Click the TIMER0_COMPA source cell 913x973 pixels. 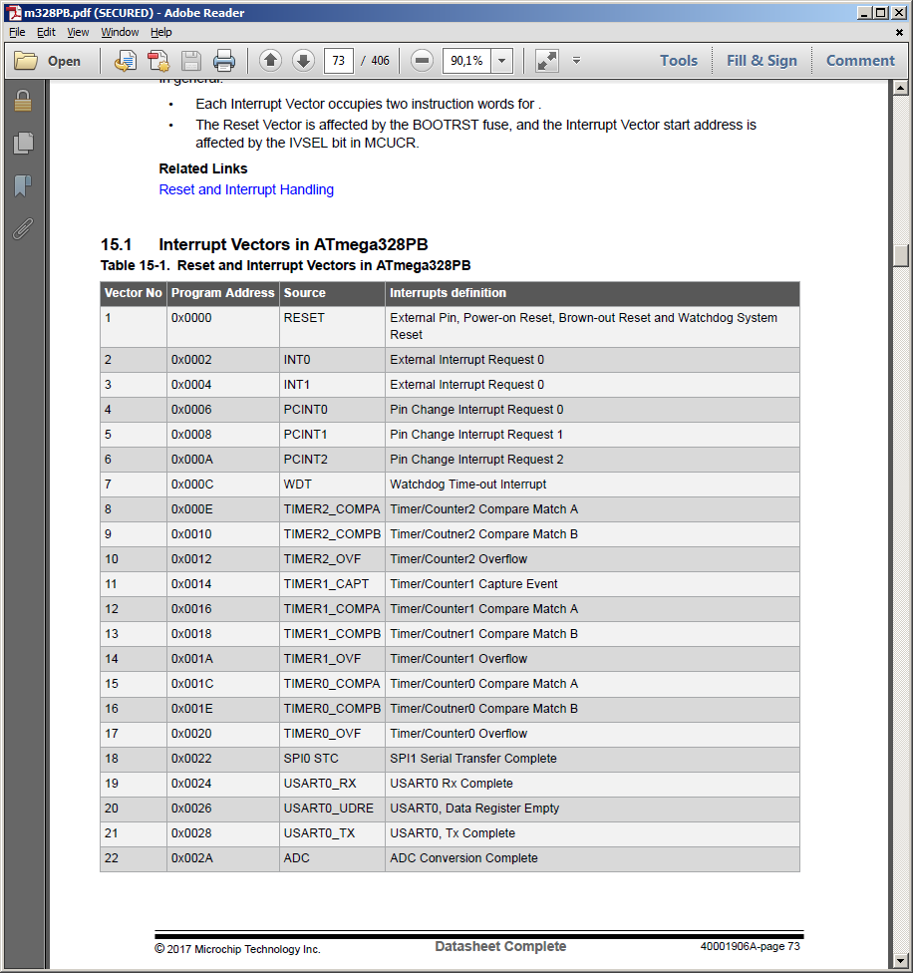pyautogui.click(x=332, y=684)
